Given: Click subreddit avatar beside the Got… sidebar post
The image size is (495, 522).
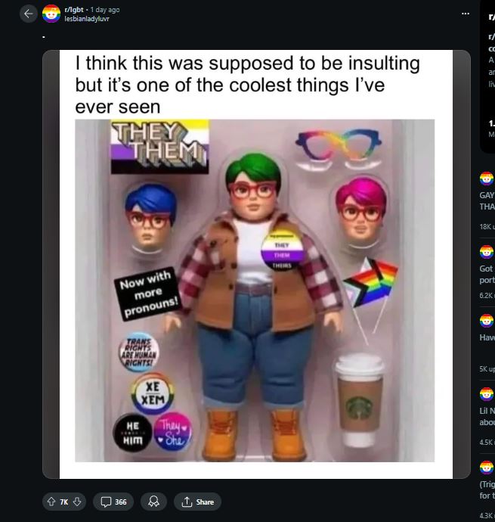Looking at the screenshot, I should tap(487, 252).
